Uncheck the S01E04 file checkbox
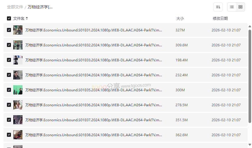Image resolution: width=252 pixels, height=148 pixels. point(9,75)
